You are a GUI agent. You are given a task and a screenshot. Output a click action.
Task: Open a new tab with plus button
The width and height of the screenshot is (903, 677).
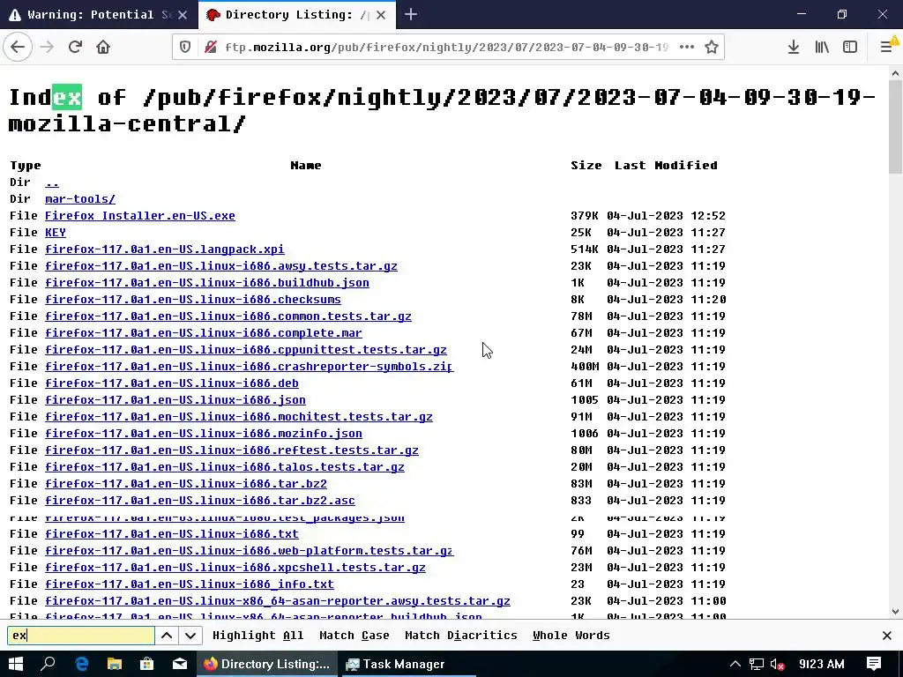411,14
